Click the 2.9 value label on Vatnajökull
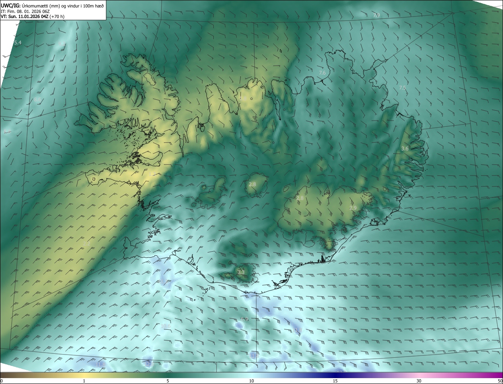 [353, 208]
